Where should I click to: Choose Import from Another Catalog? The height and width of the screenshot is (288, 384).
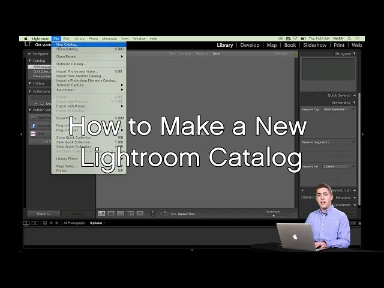(x=89, y=76)
